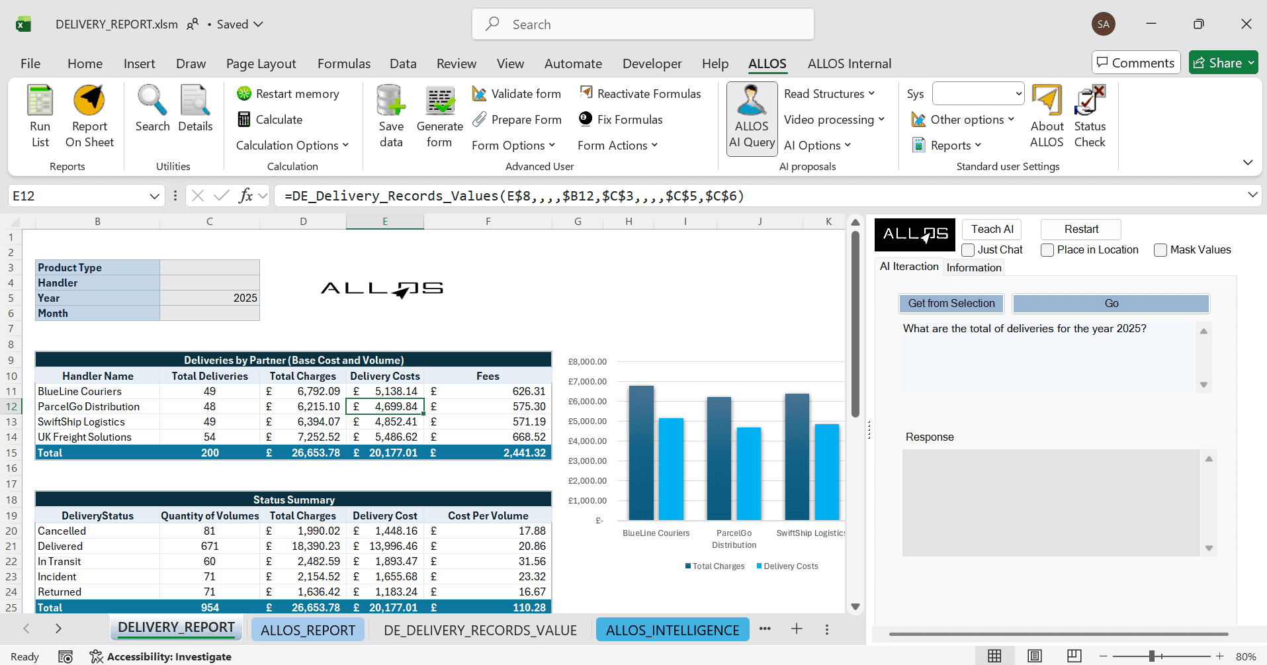Open the Comments pane
The height and width of the screenshot is (665, 1267).
[1136, 63]
